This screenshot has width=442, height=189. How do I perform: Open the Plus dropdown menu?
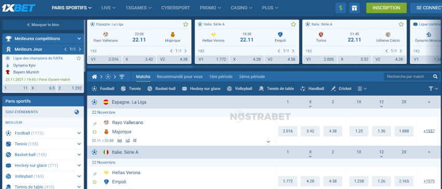[270, 8]
